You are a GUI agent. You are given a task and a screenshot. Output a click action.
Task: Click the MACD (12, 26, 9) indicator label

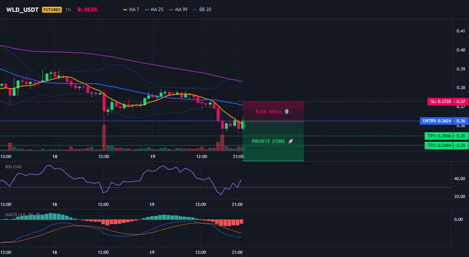(23, 215)
